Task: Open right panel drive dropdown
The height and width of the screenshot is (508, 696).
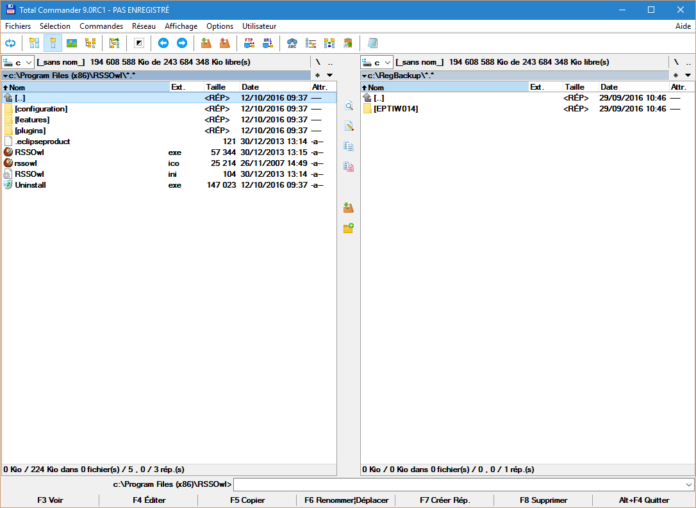Action: pyautogui.click(x=377, y=63)
